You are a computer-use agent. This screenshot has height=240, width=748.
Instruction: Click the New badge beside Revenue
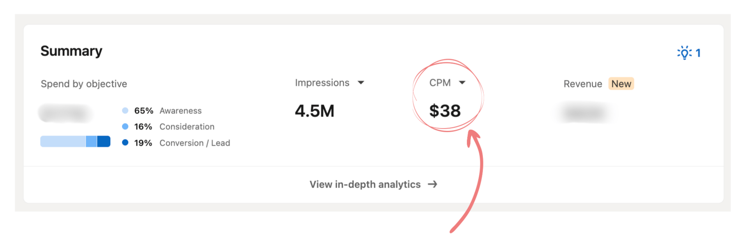click(621, 84)
